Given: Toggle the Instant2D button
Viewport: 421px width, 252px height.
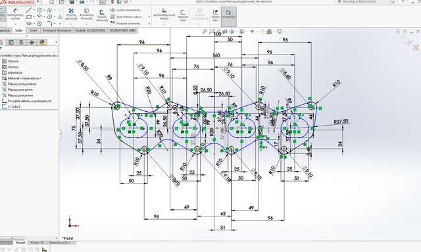Looking at the screenshot, I should click(228, 14).
